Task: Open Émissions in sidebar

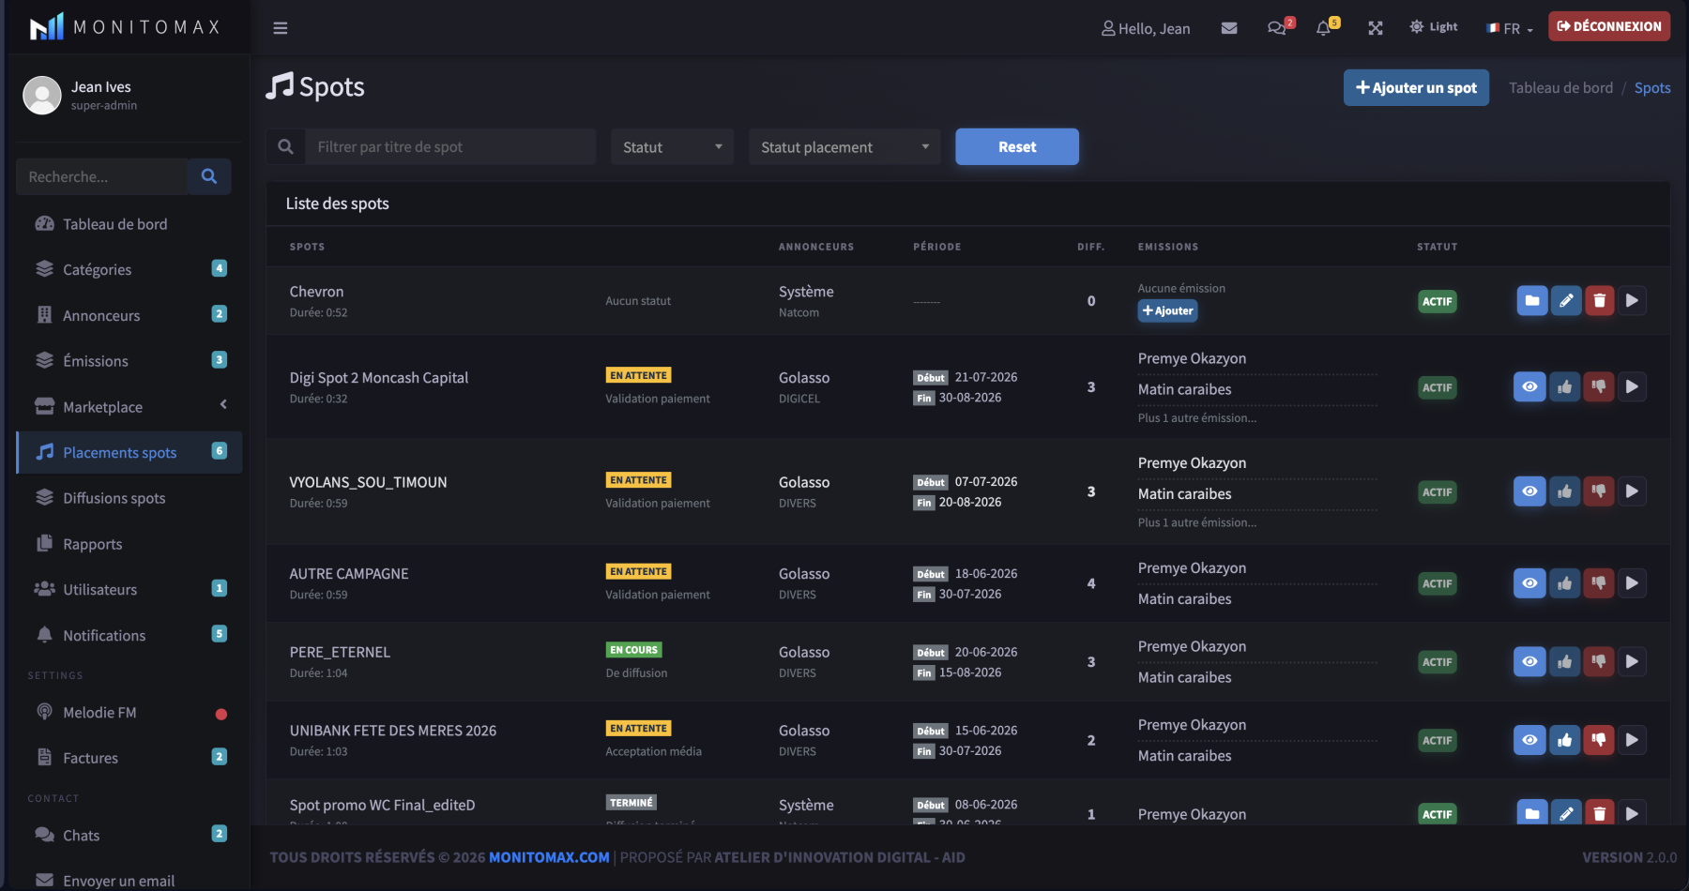Action: pos(129,361)
